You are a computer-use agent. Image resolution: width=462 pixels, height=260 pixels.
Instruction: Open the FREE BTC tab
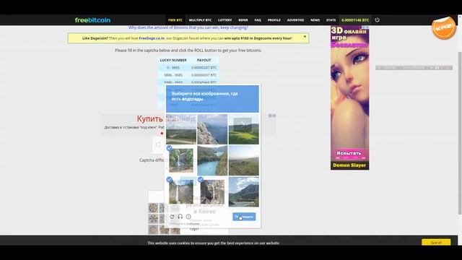(175, 20)
